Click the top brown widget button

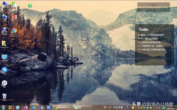point(153,5)
